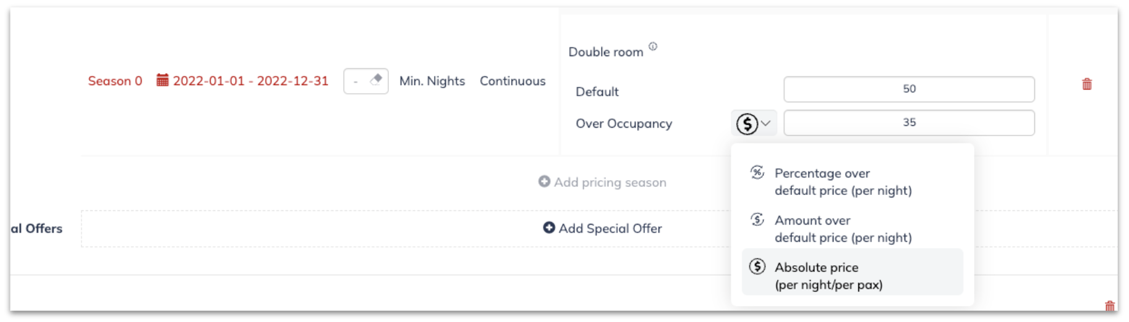Click the Min. Nights input box
This screenshot has width=1129, height=322.
tap(366, 81)
